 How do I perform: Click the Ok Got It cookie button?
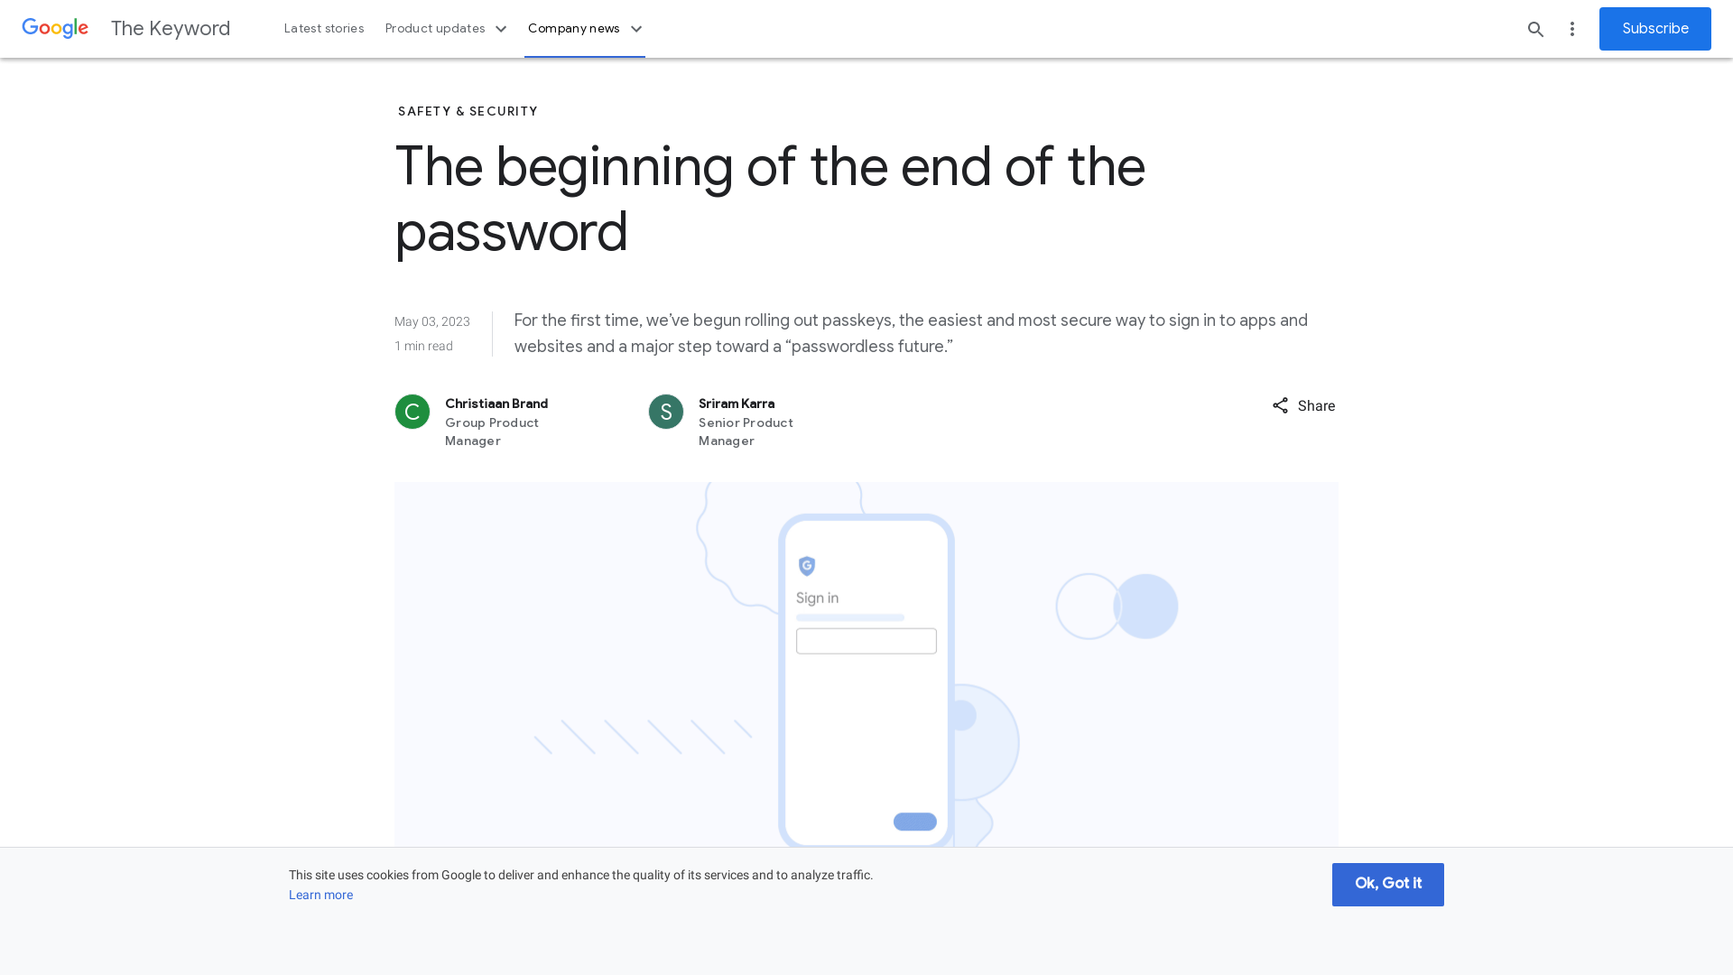(x=1388, y=883)
